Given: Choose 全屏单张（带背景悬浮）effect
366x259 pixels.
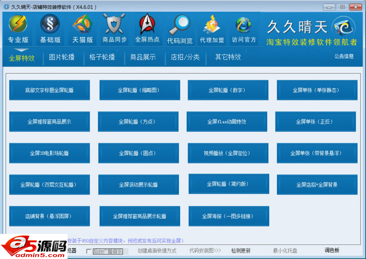Looking at the screenshot, I should pos(317,153).
